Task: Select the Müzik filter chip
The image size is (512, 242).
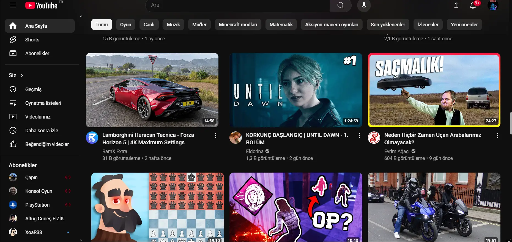Action: (x=173, y=24)
